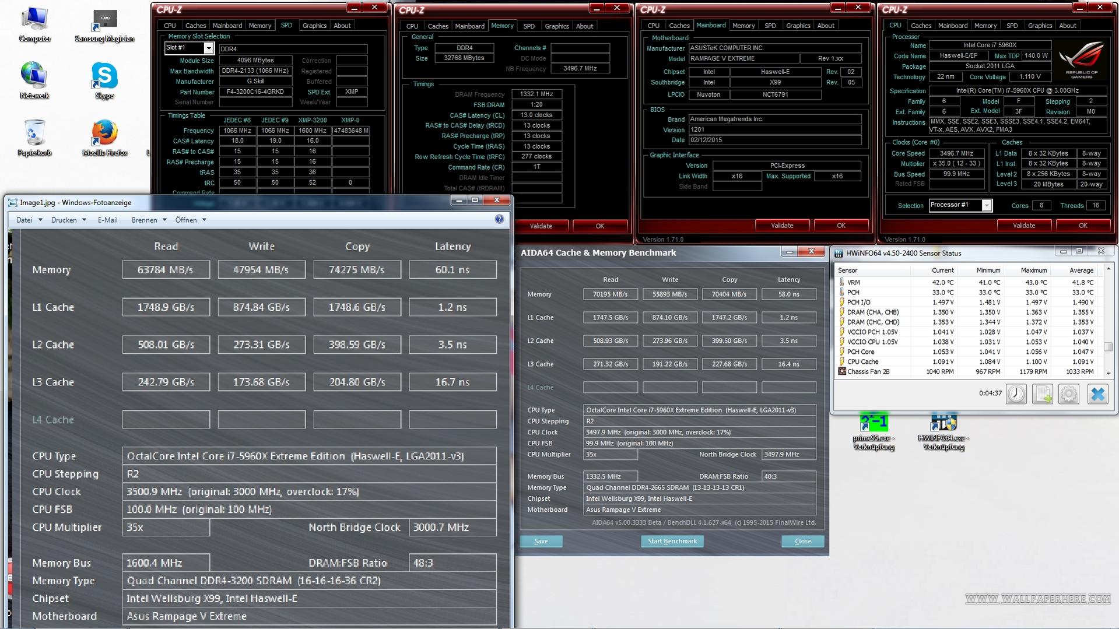1119x629 pixels.
Task: Launch the Mozilla Firefox desktop shortcut
Action: 104,138
